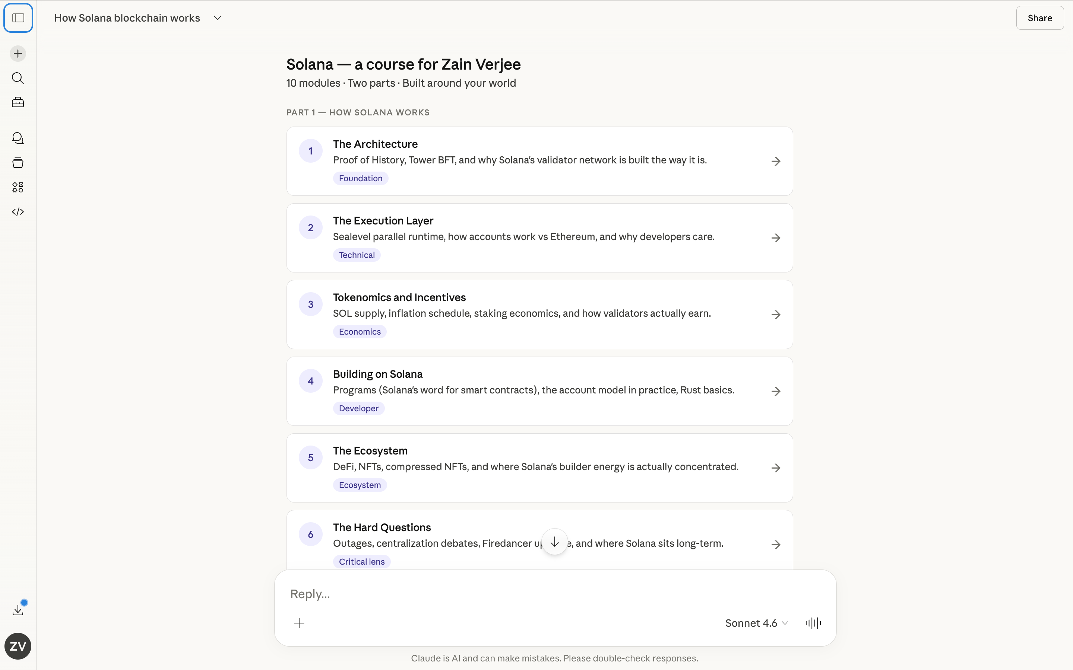The width and height of the screenshot is (1073, 670).
Task: Click the scroll-to-bottom arrow button
Action: [x=555, y=542]
